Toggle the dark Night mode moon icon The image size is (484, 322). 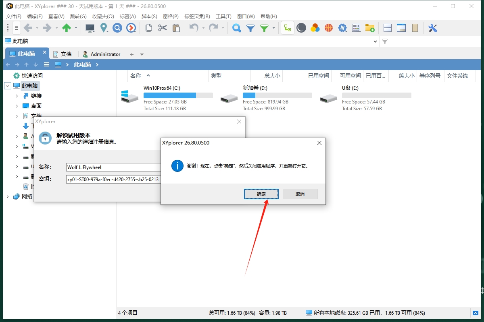[x=301, y=28]
